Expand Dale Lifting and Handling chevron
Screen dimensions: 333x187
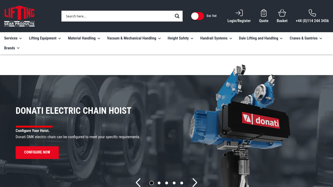[281, 38]
